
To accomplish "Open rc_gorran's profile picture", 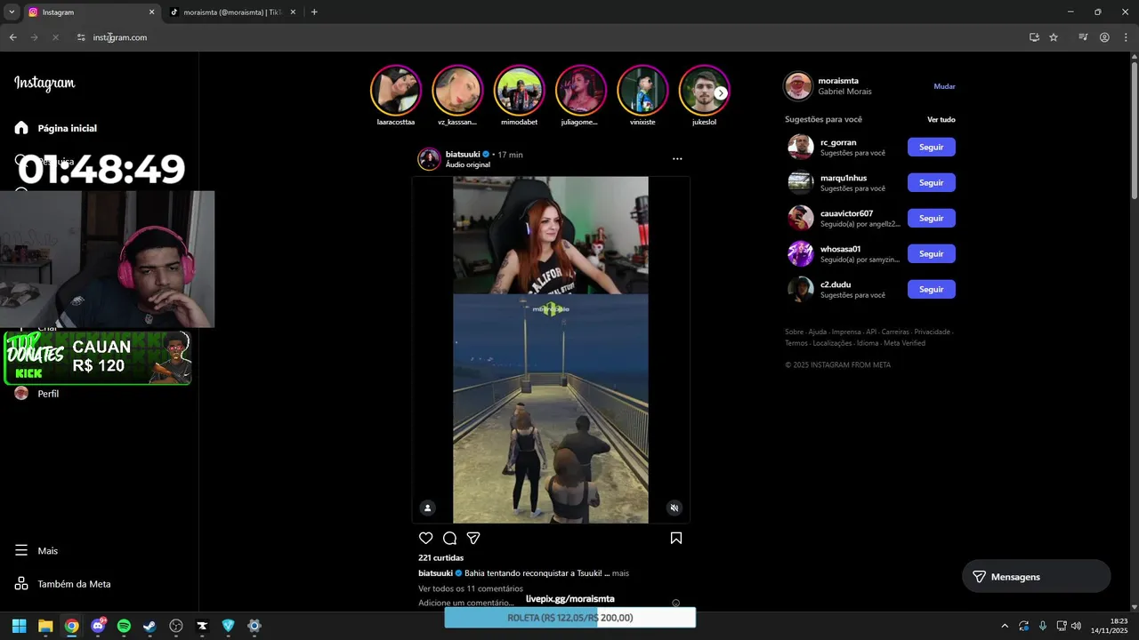I will [x=801, y=147].
